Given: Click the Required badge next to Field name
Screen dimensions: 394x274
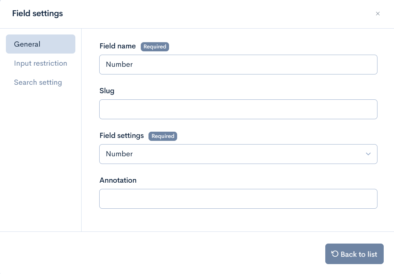Looking at the screenshot, I should (x=155, y=47).
